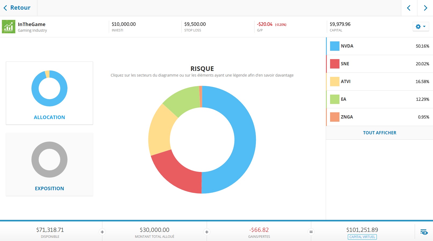Click the Capital Virtuel badge
Viewport: 433px width, 241px height.
click(x=362, y=237)
